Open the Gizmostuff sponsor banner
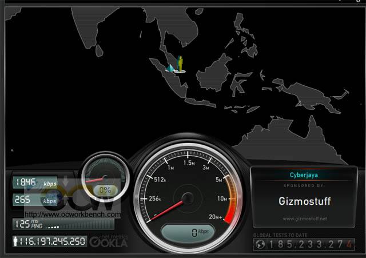This screenshot has width=366, height=258. coord(304,201)
